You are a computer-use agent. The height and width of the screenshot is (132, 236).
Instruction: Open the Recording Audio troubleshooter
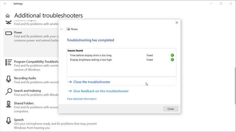click(31, 80)
